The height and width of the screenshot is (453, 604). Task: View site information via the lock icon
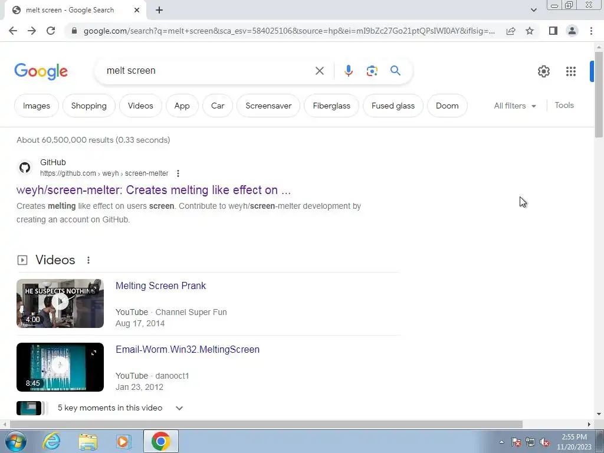[74, 31]
